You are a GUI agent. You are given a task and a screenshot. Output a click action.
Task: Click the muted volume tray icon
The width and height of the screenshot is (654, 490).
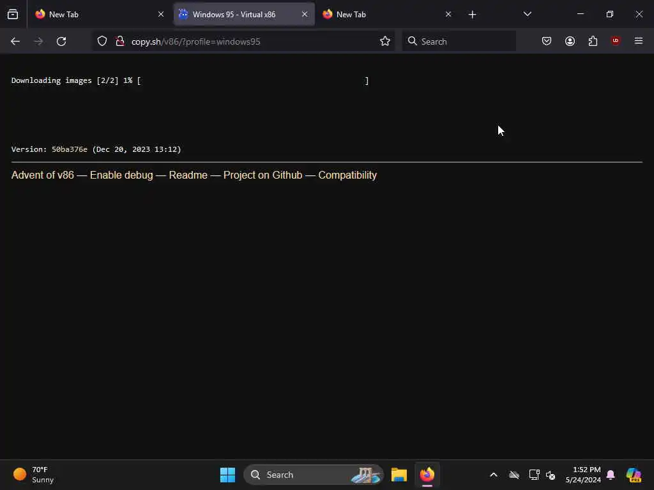click(x=551, y=475)
